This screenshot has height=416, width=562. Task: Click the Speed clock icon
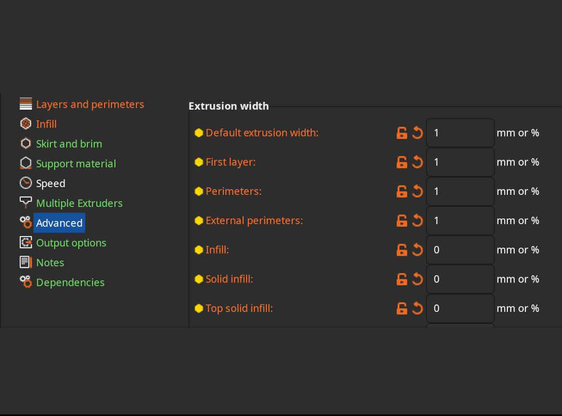click(26, 183)
